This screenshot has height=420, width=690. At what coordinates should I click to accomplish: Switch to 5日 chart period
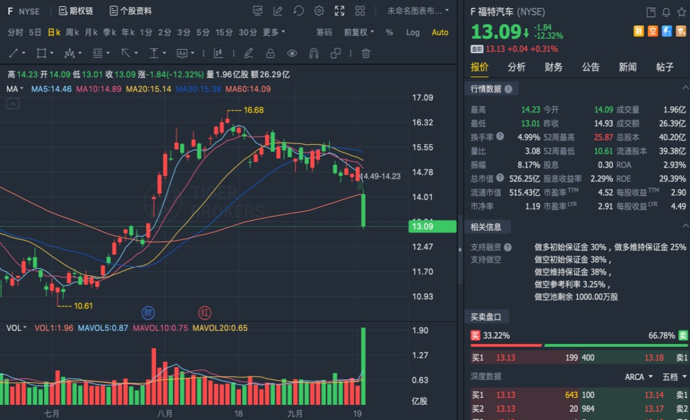[34, 32]
